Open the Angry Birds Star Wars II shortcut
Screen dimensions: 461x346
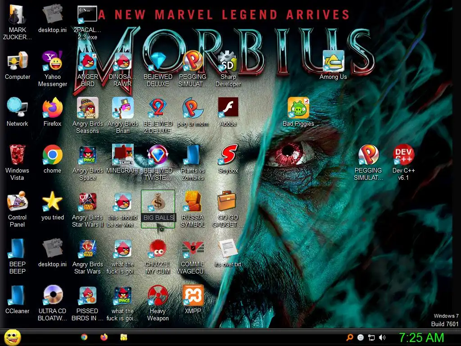pos(88,202)
